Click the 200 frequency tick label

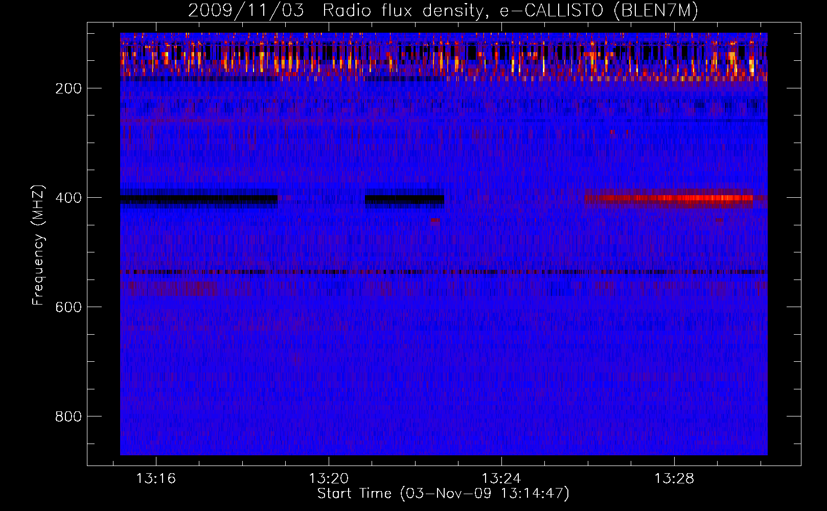(x=68, y=88)
